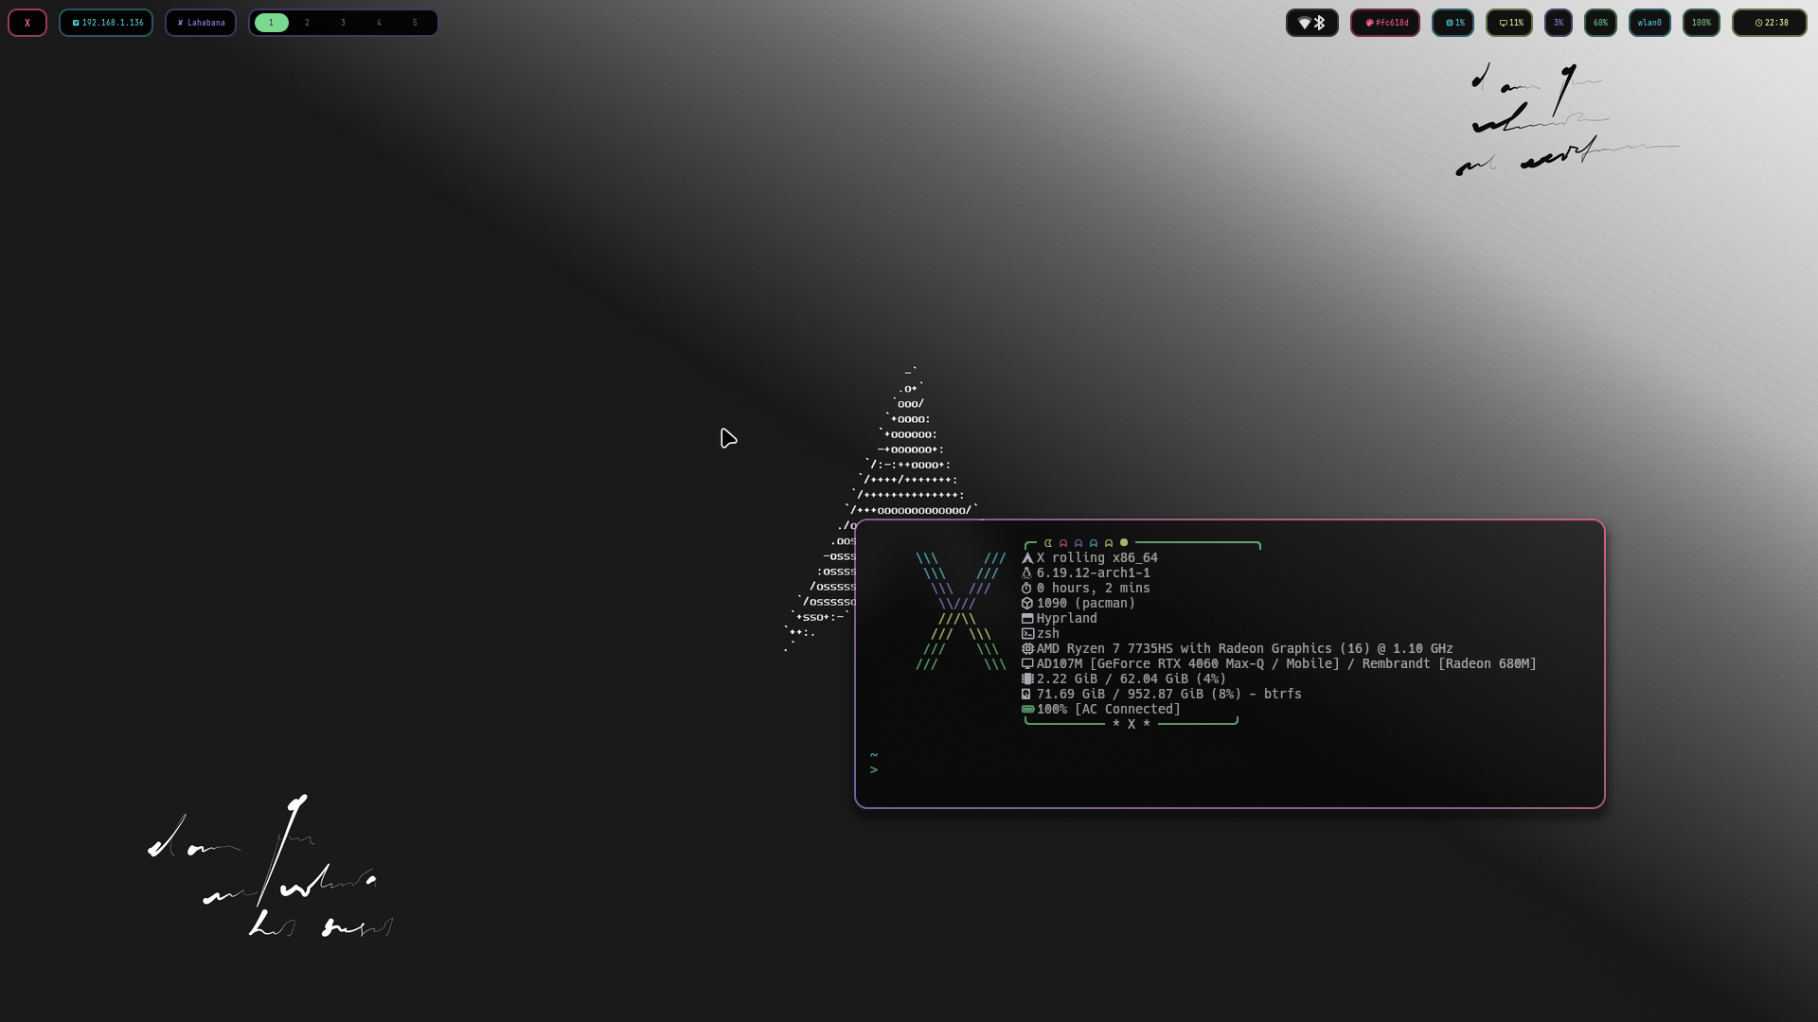Switch to workspace 3
This screenshot has width=1818, height=1022.
[343, 23]
